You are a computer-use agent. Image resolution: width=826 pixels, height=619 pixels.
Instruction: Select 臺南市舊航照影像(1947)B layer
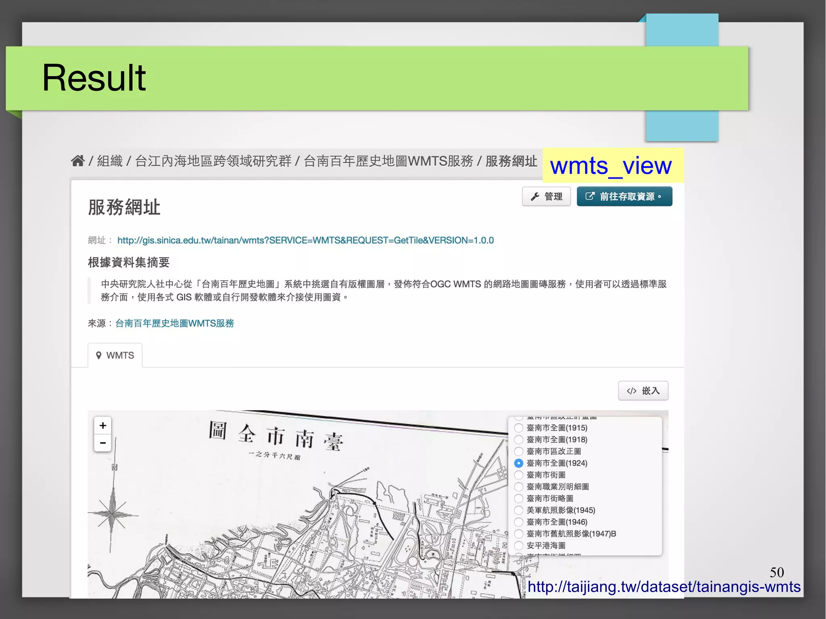(519, 534)
